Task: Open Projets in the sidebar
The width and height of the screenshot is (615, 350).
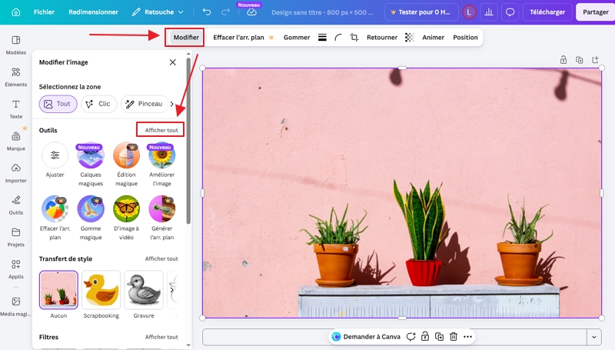Action: pos(16,237)
